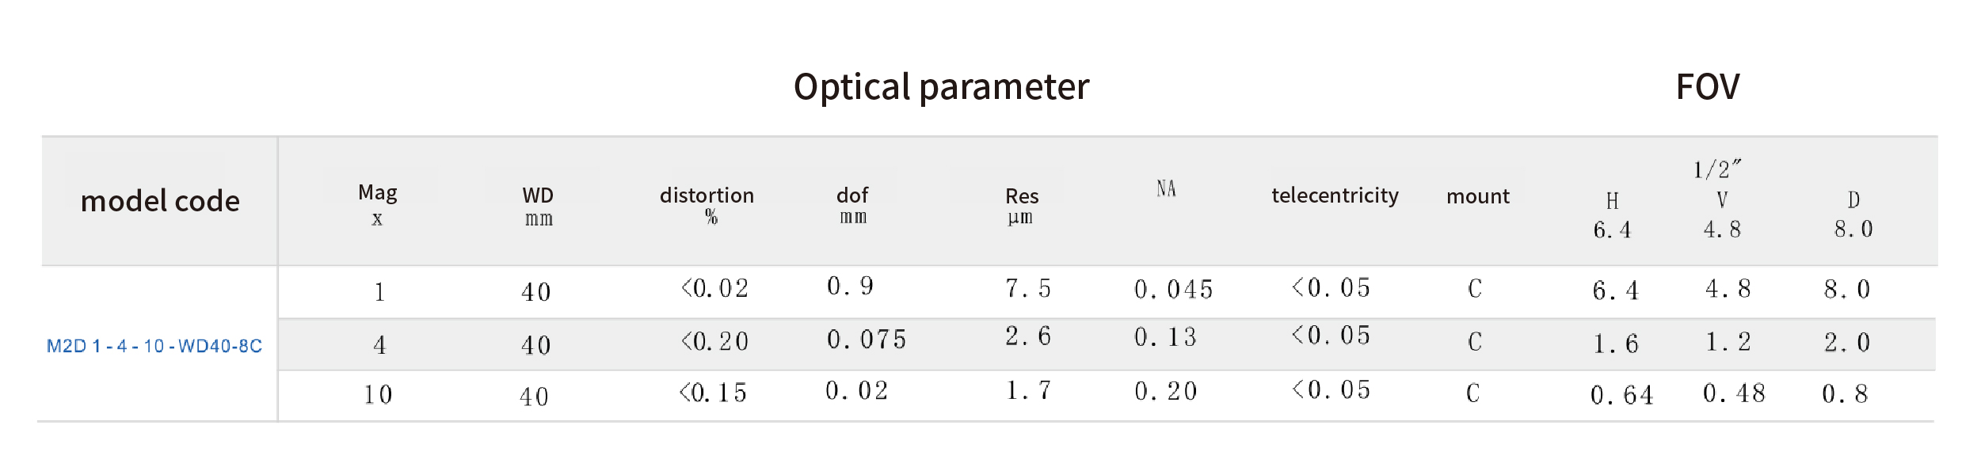Select the 0.045 NA value cell
1981x463 pixels.
[1173, 290]
